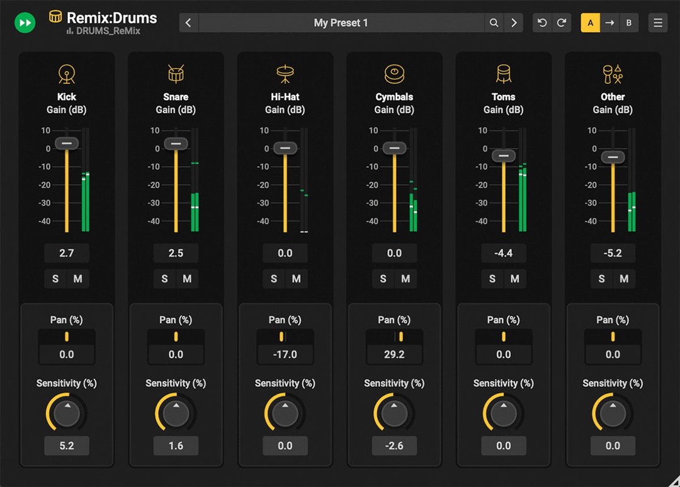This screenshot has height=487, width=680.
Task: Switch to preset slot B
Action: (x=629, y=23)
